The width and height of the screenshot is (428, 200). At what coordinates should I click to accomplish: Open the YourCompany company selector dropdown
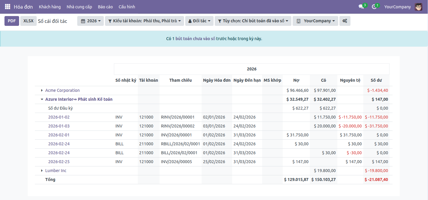coord(315,21)
